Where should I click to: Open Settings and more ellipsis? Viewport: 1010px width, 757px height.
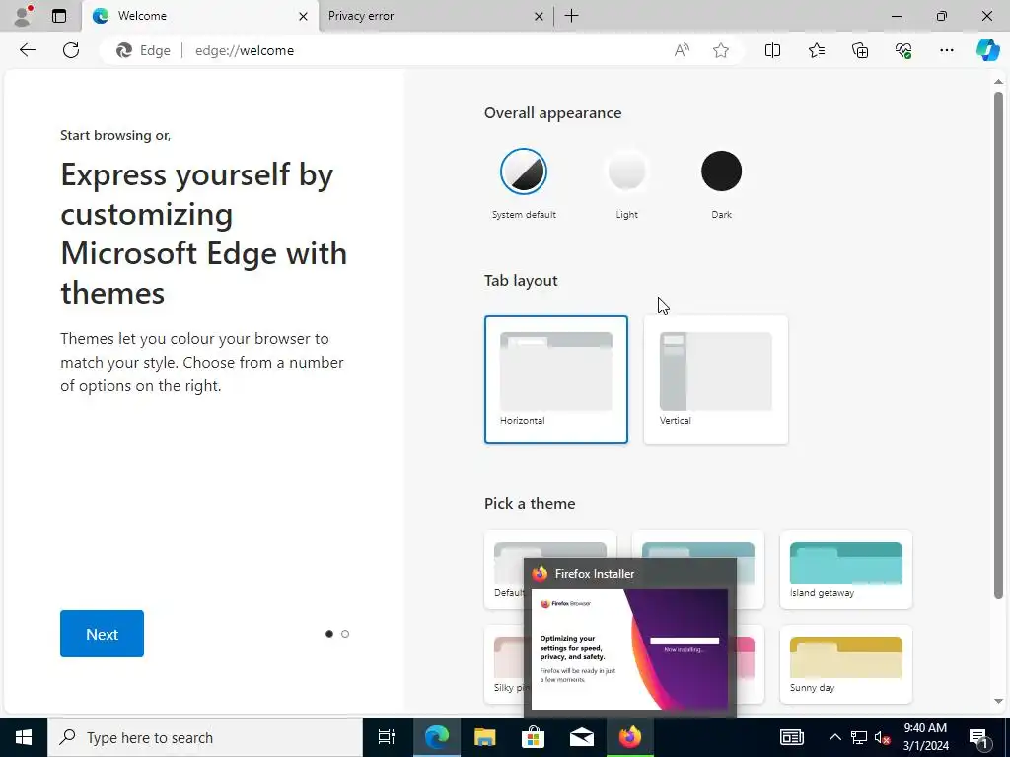pyautogui.click(x=946, y=50)
